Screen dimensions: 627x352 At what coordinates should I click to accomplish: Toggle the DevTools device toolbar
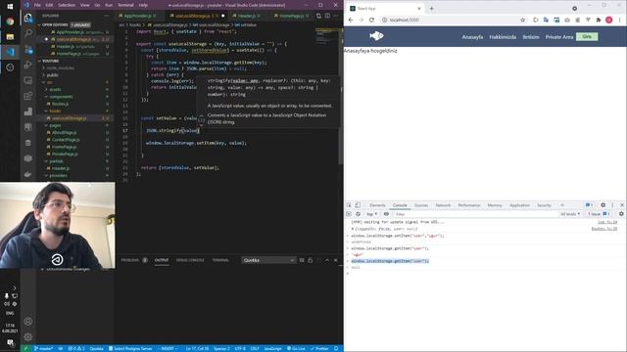pos(358,205)
